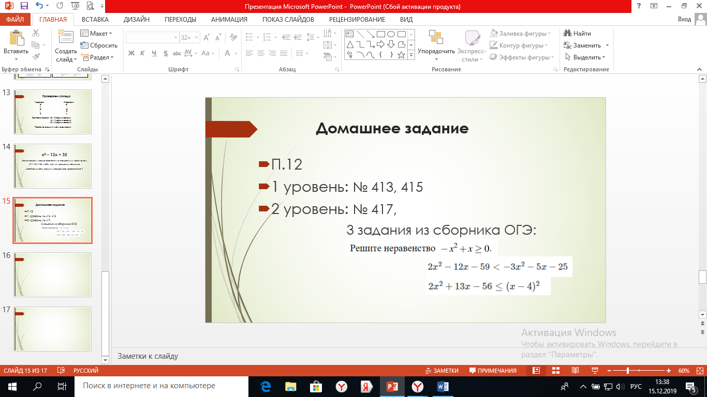Click the zoom out minus button
This screenshot has height=397, width=707.
[x=608, y=371]
